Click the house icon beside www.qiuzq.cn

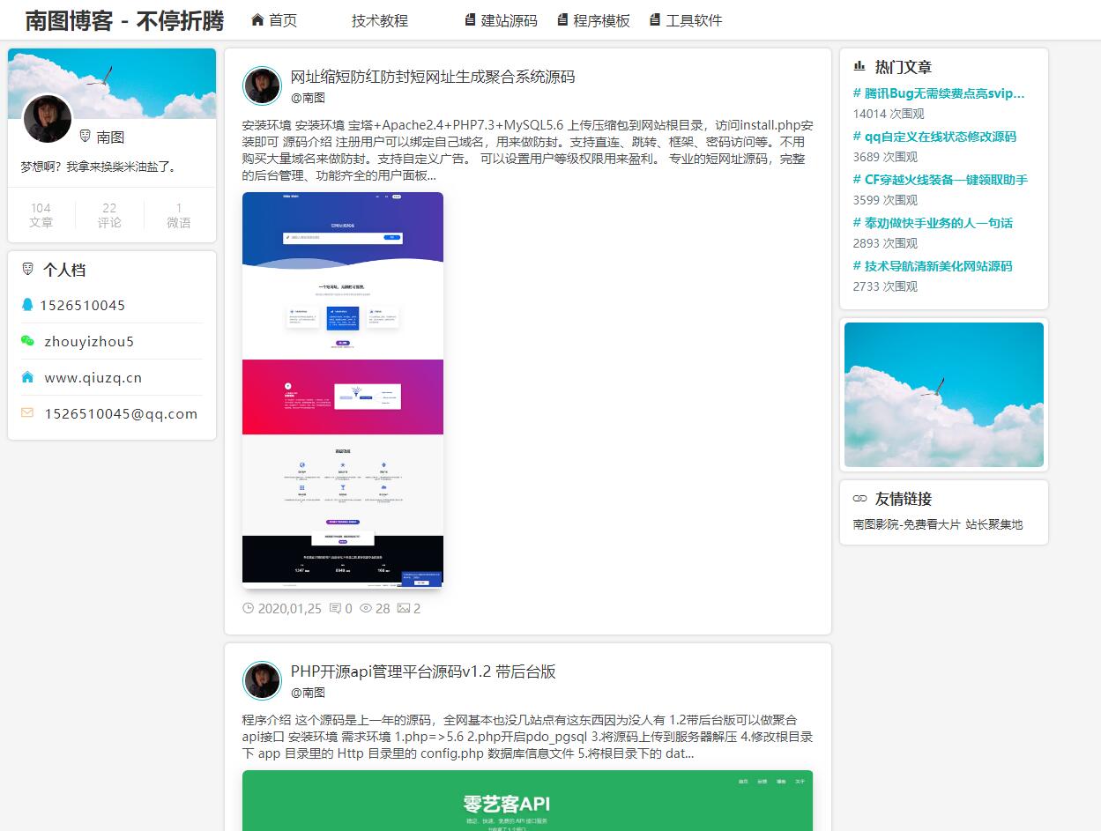point(27,377)
